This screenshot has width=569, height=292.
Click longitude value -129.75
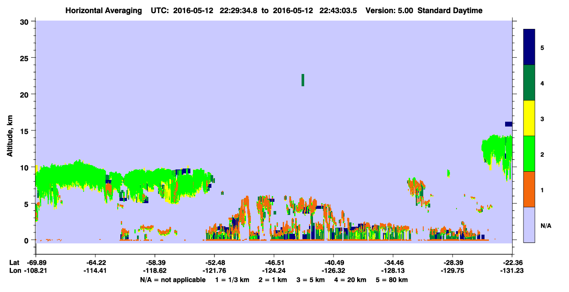[452, 271]
